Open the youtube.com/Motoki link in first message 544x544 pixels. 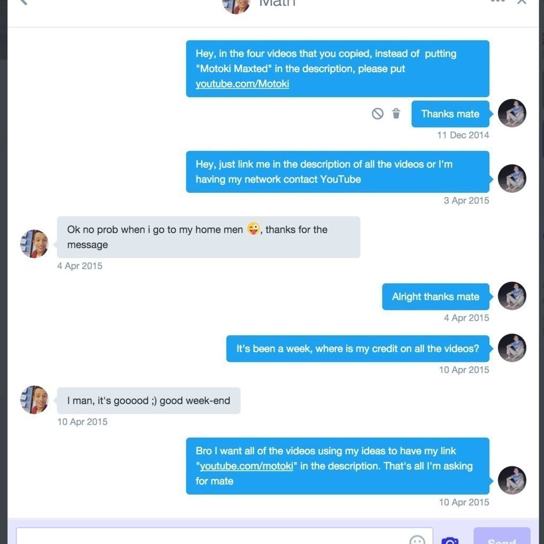tap(242, 83)
